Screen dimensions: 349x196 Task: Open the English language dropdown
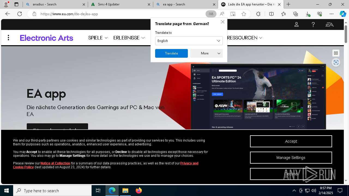click(x=189, y=41)
